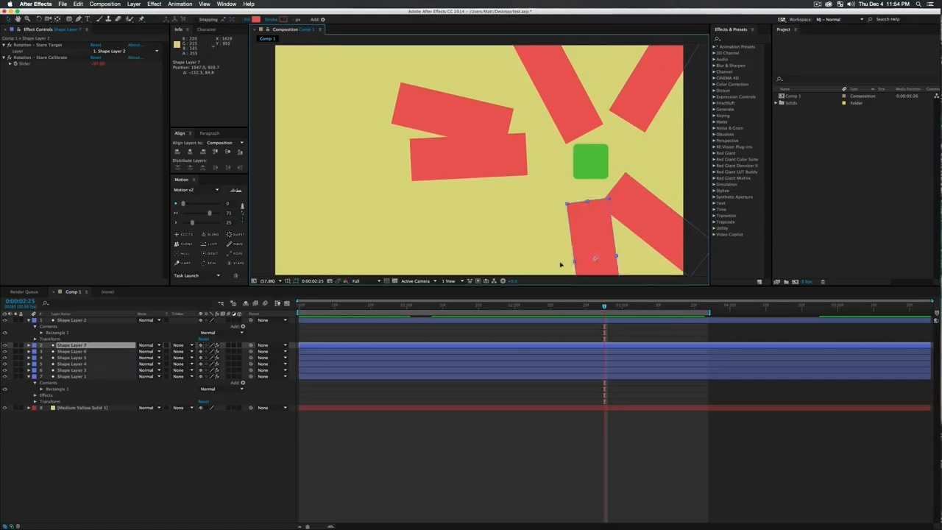Select the Pan Behind anchor point tool
This screenshot has width=942, height=530.
tap(57, 19)
